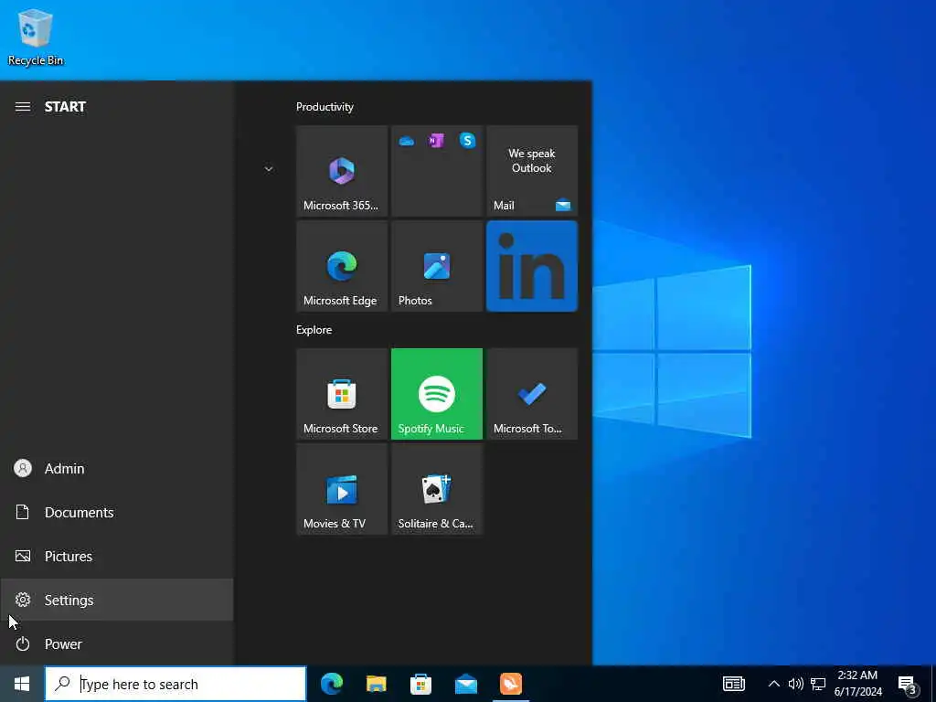936x702 pixels.
Task: Open the Microsoft To Do tile
Action: coord(532,394)
